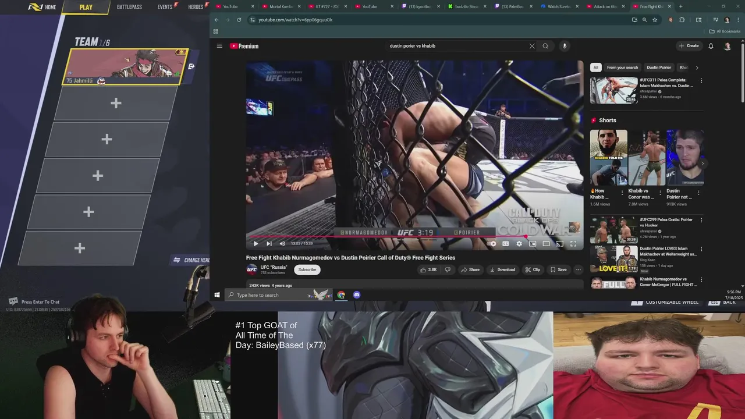
Task: Play the YouTube video
Action: pyautogui.click(x=256, y=244)
